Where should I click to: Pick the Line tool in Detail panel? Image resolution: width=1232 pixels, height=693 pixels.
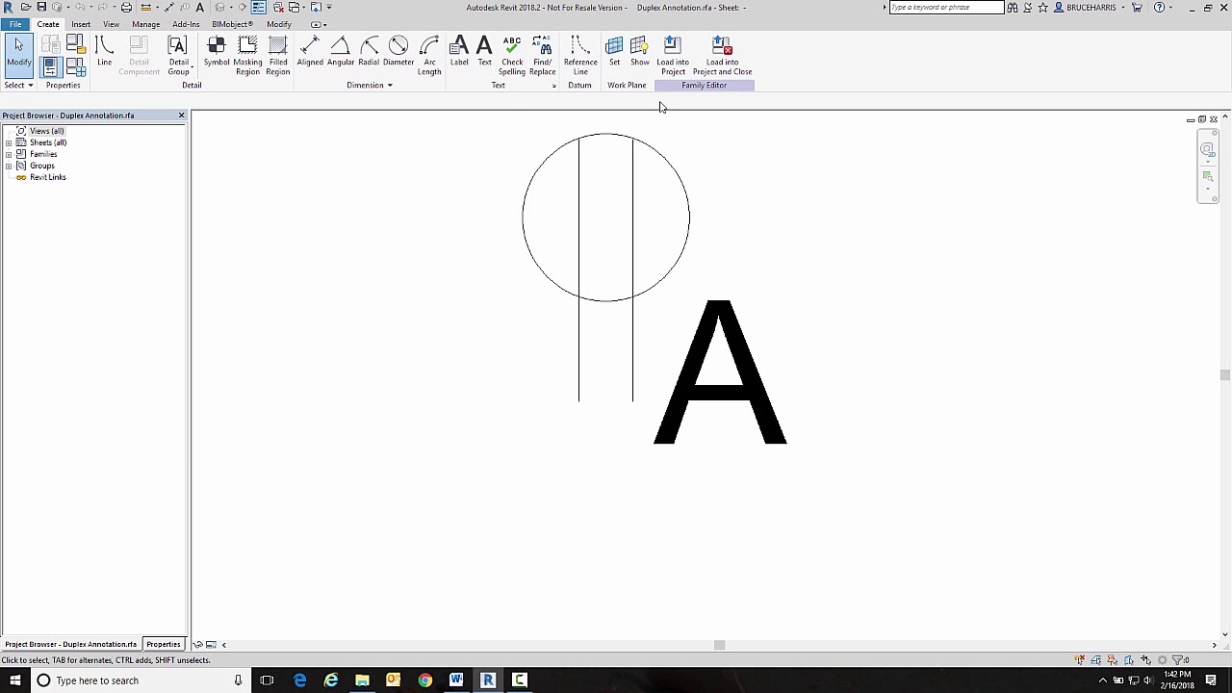(104, 53)
